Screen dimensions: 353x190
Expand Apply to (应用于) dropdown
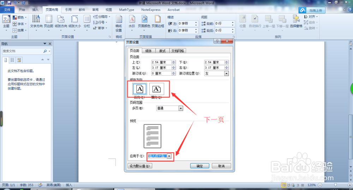click(x=169, y=156)
